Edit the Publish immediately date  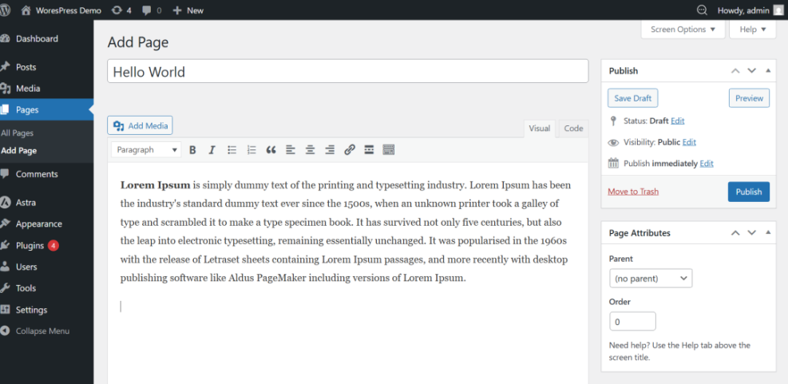point(707,164)
